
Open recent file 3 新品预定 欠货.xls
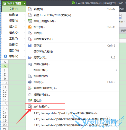73,125
